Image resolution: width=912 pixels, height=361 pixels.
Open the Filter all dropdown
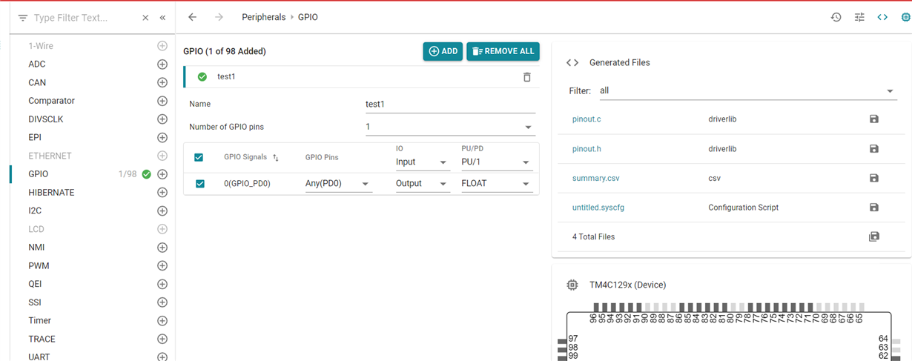point(747,91)
